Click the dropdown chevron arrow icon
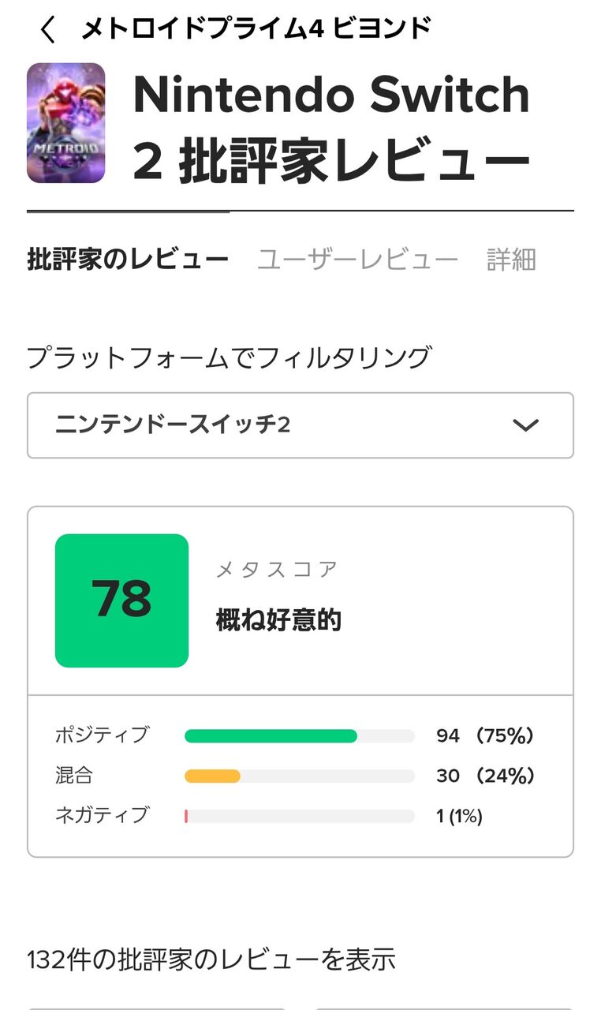 524,425
